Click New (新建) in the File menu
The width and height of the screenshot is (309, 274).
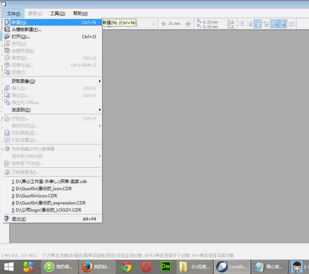(x=19, y=22)
